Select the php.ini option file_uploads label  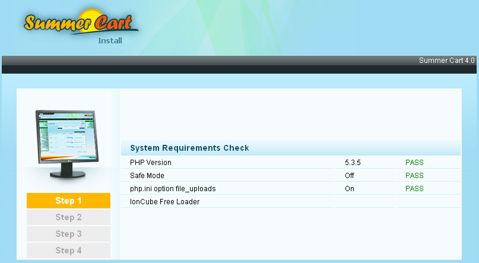pos(173,189)
